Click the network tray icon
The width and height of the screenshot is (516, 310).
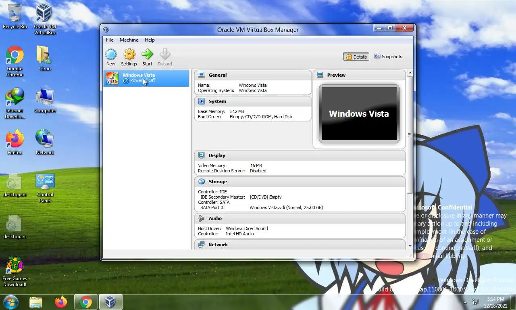475,302
